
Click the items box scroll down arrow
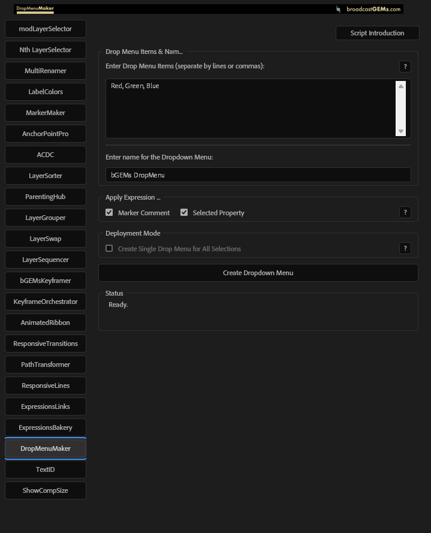[x=401, y=131]
